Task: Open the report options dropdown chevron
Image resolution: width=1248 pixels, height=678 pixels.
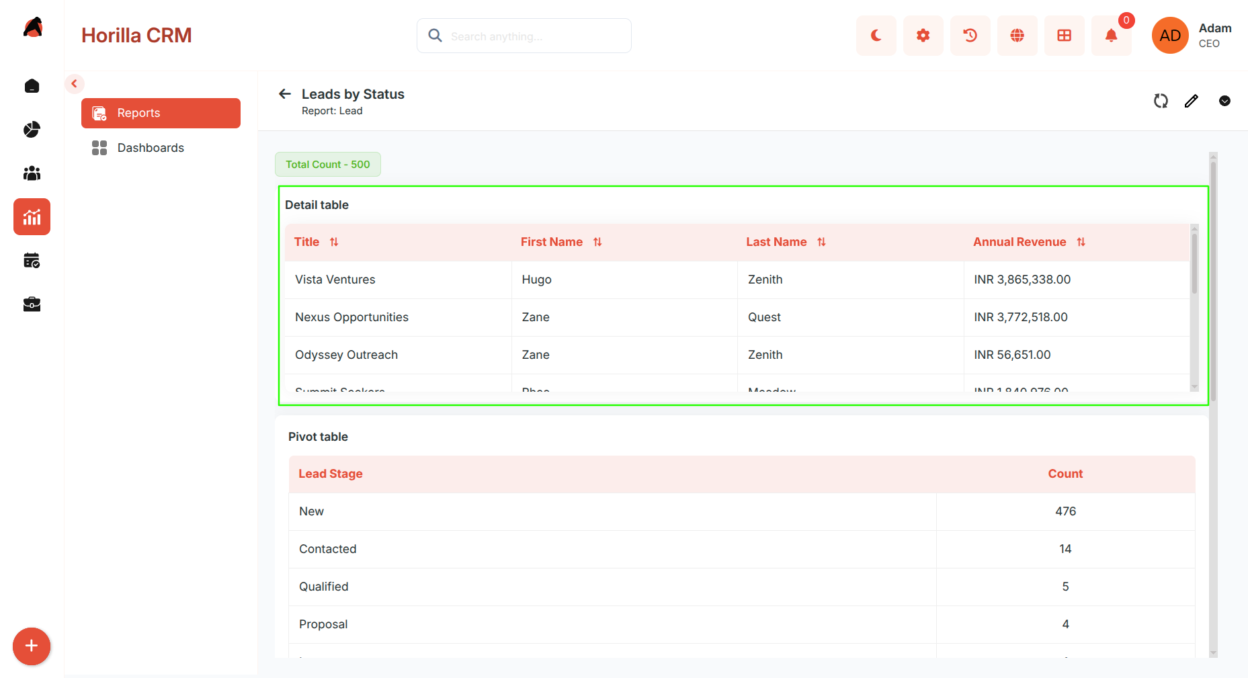Action: click(x=1224, y=101)
